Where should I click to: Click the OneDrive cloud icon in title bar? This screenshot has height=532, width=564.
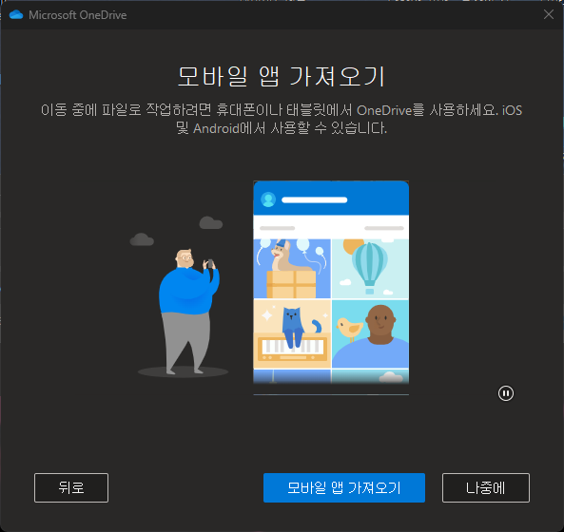point(16,15)
